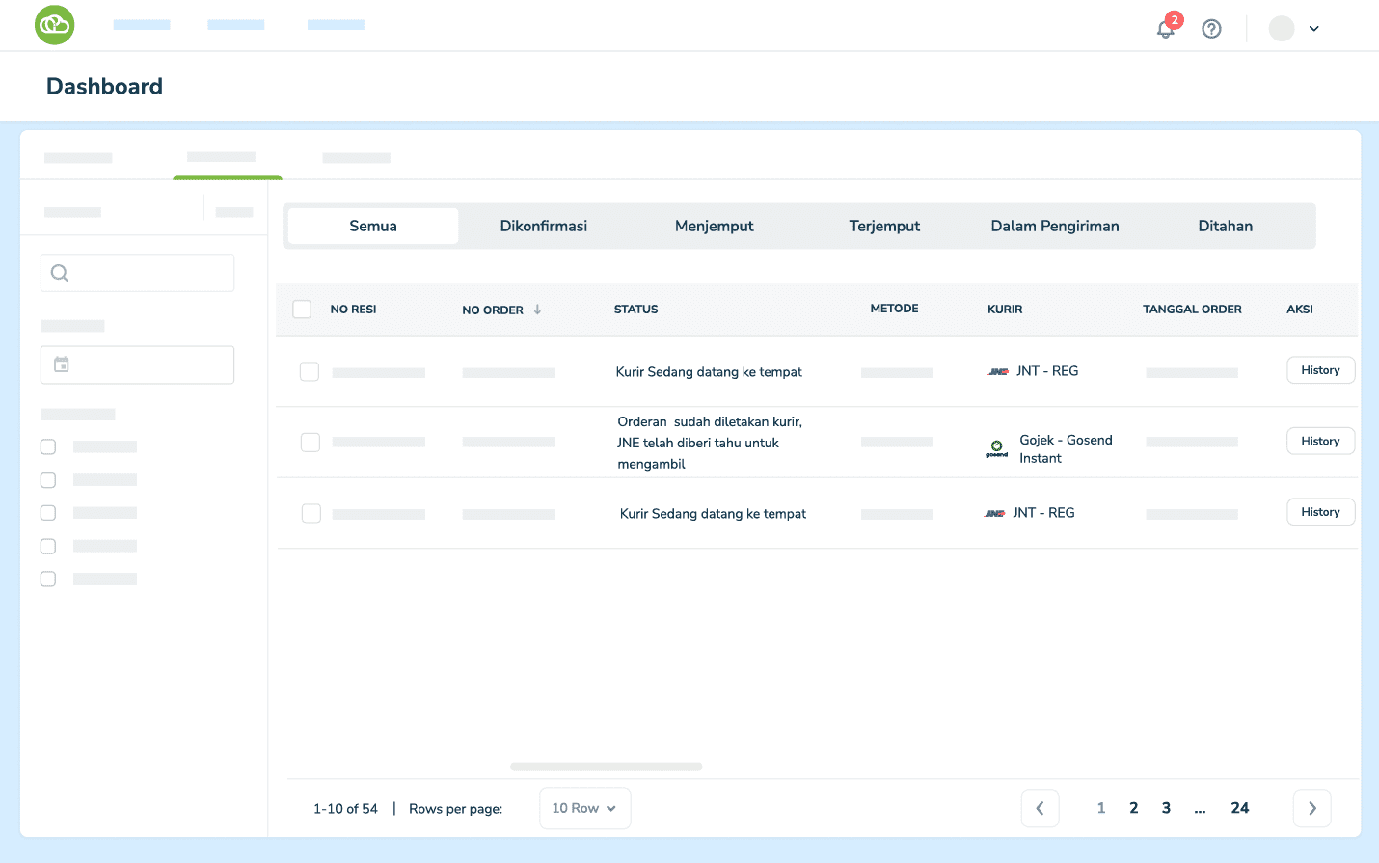
Task: Jump to page 24 in pagination
Action: coord(1239,808)
